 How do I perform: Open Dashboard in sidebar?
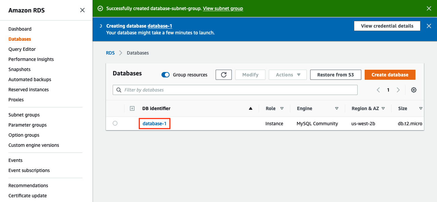tap(20, 29)
